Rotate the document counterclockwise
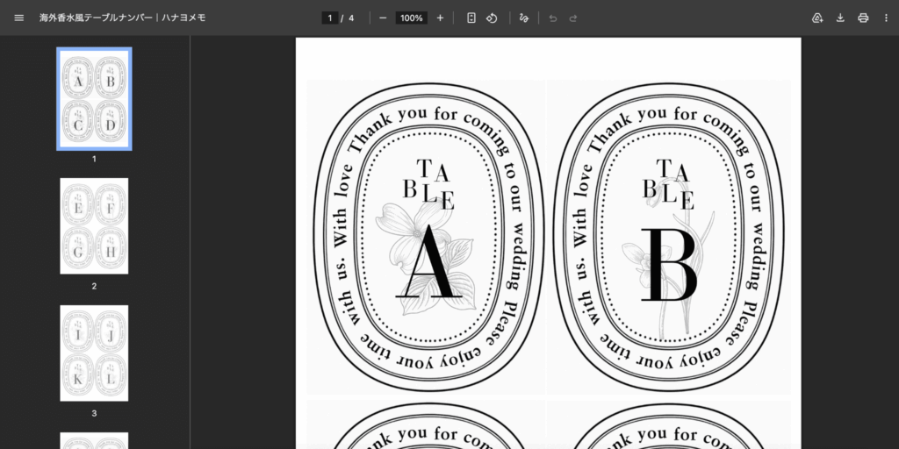 [492, 18]
